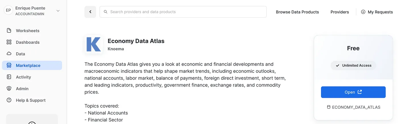Click the Data cloud icon
The height and width of the screenshot is (124, 398).
pyautogui.click(x=9, y=54)
